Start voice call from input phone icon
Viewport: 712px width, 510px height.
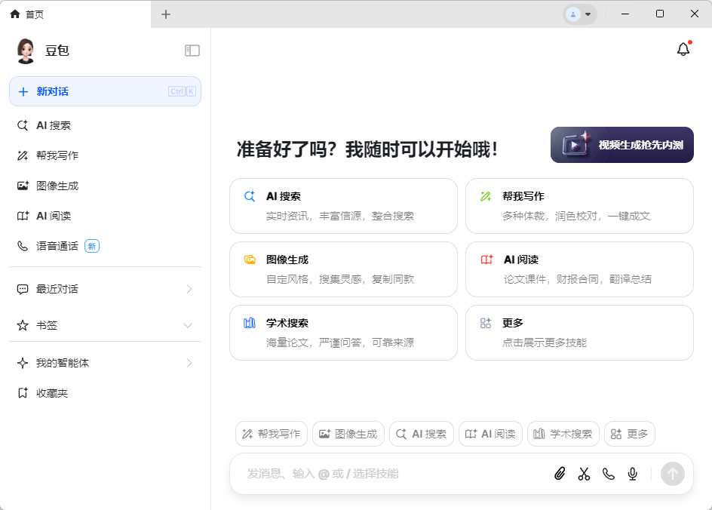pos(609,474)
